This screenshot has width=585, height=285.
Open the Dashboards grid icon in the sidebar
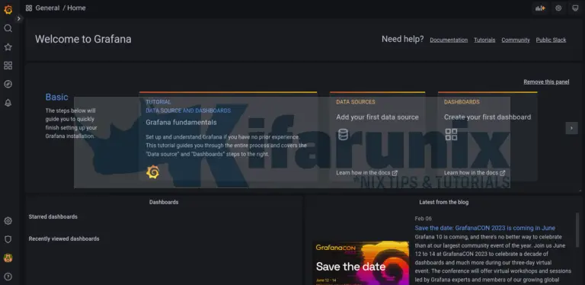click(x=8, y=66)
